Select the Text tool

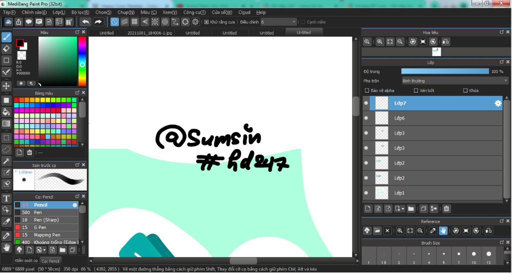tap(6, 198)
